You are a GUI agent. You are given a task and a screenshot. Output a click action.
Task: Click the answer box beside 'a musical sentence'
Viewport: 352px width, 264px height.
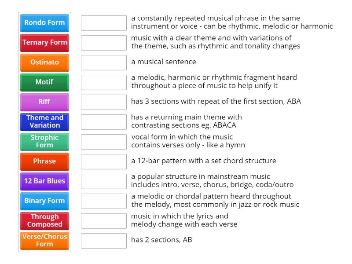[x=104, y=62]
